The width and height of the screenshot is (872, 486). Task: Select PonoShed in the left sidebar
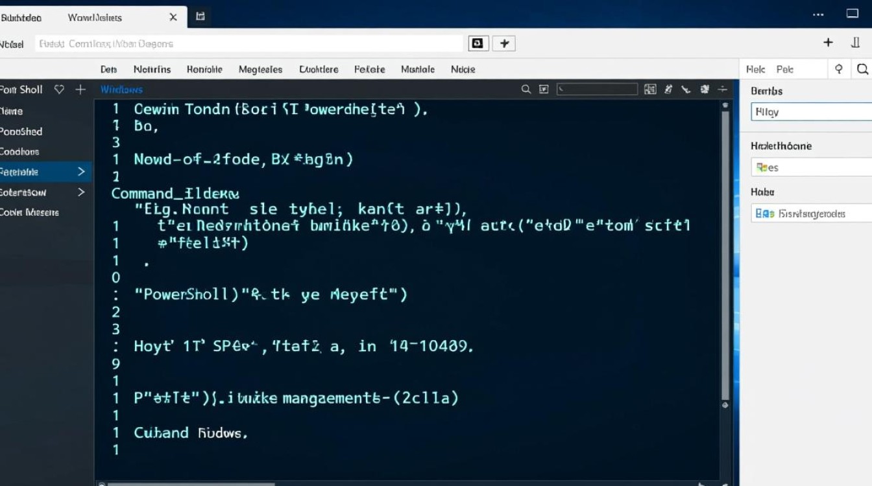[21, 132]
